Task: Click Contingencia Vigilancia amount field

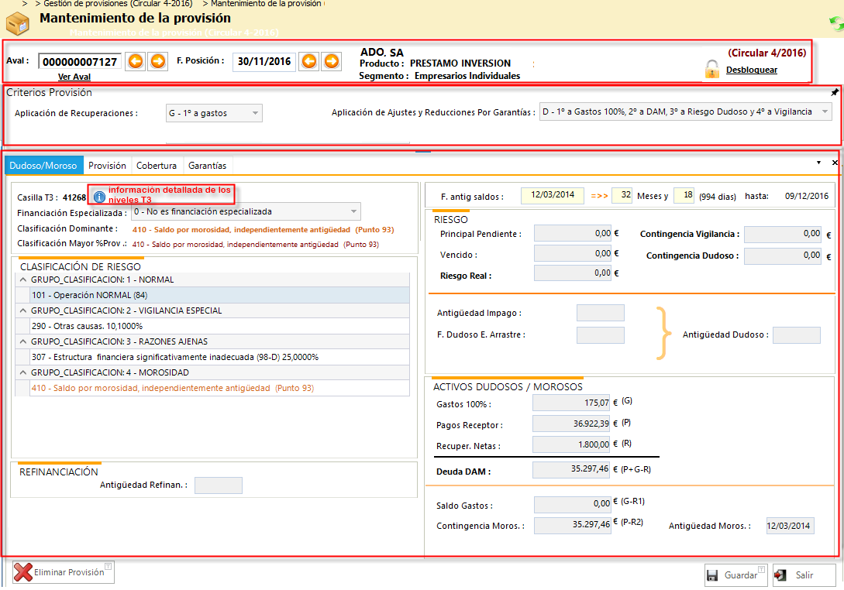Action: tap(784, 234)
